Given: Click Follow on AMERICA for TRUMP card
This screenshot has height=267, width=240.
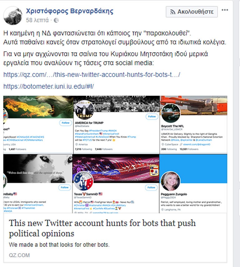Looking at the screenshot, I should coord(152,116).
